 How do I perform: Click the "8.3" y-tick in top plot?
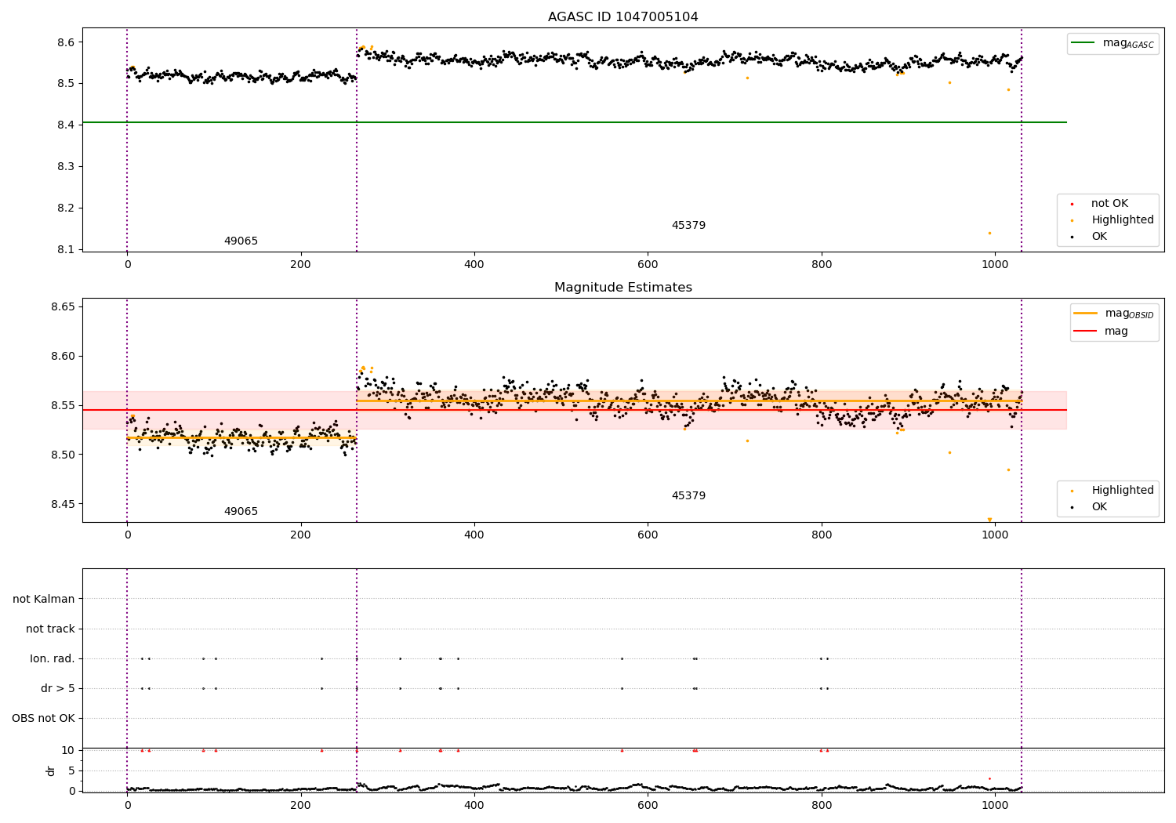(67, 167)
